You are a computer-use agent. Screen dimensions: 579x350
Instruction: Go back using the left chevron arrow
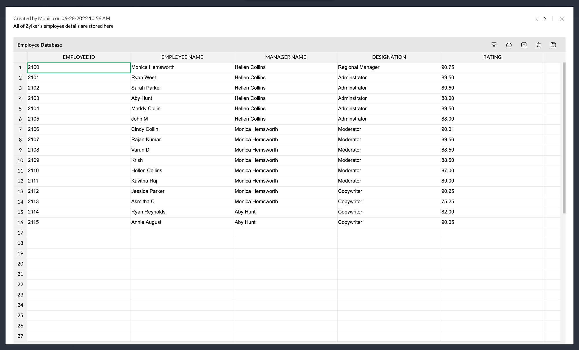[536, 19]
